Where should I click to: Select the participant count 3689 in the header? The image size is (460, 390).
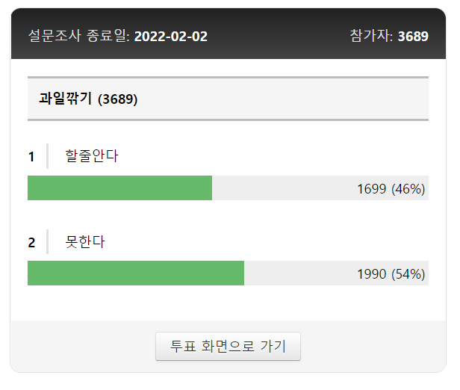point(413,36)
